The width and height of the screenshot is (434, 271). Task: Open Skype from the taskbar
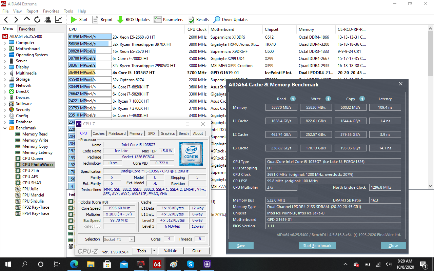tap(190, 264)
